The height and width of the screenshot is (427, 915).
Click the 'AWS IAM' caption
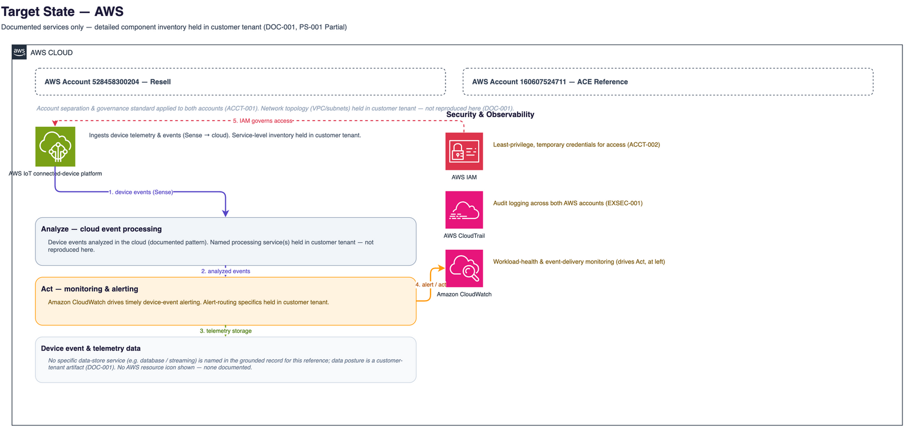point(464,177)
